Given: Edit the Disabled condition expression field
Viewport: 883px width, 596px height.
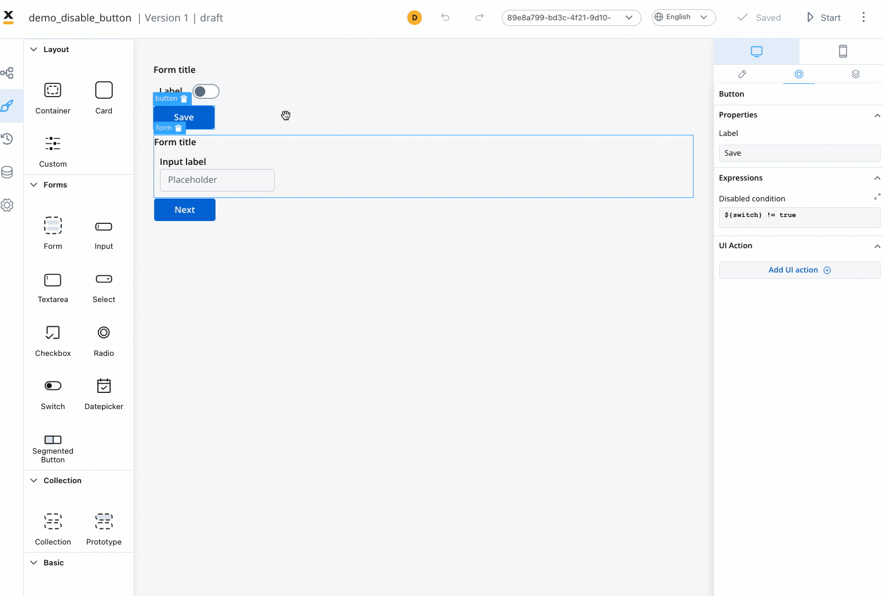Looking at the screenshot, I should click(799, 218).
